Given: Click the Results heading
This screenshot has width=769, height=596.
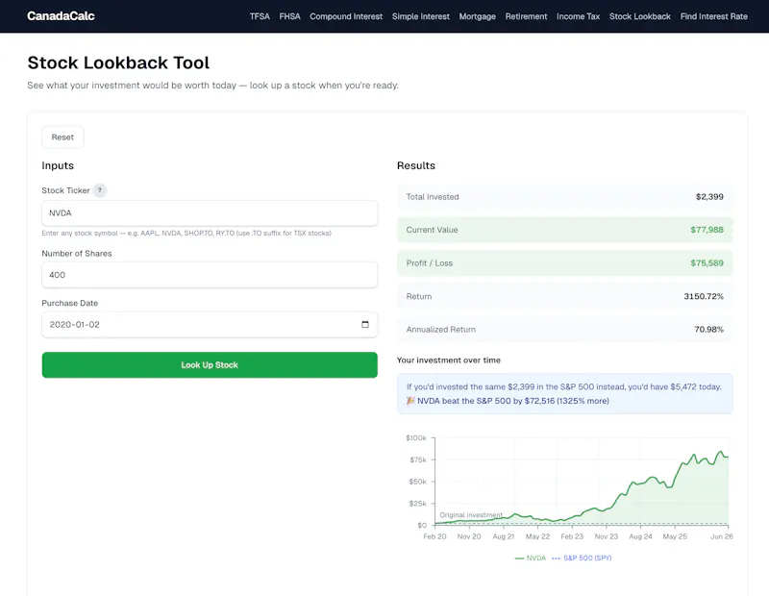Looking at the screenshot, I should [x=416, y=165].
